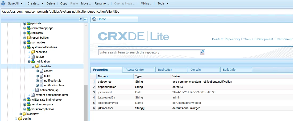Expand the css.txt tree node
The height and width of the screenshot is (121, 293).
pyautogui.click(x=37, y=71)
